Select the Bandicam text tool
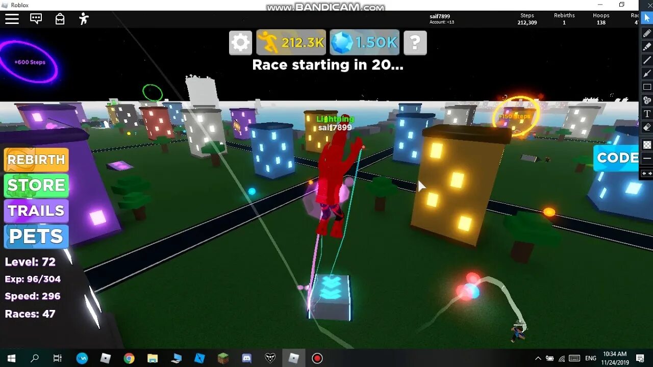 [647, 113]
